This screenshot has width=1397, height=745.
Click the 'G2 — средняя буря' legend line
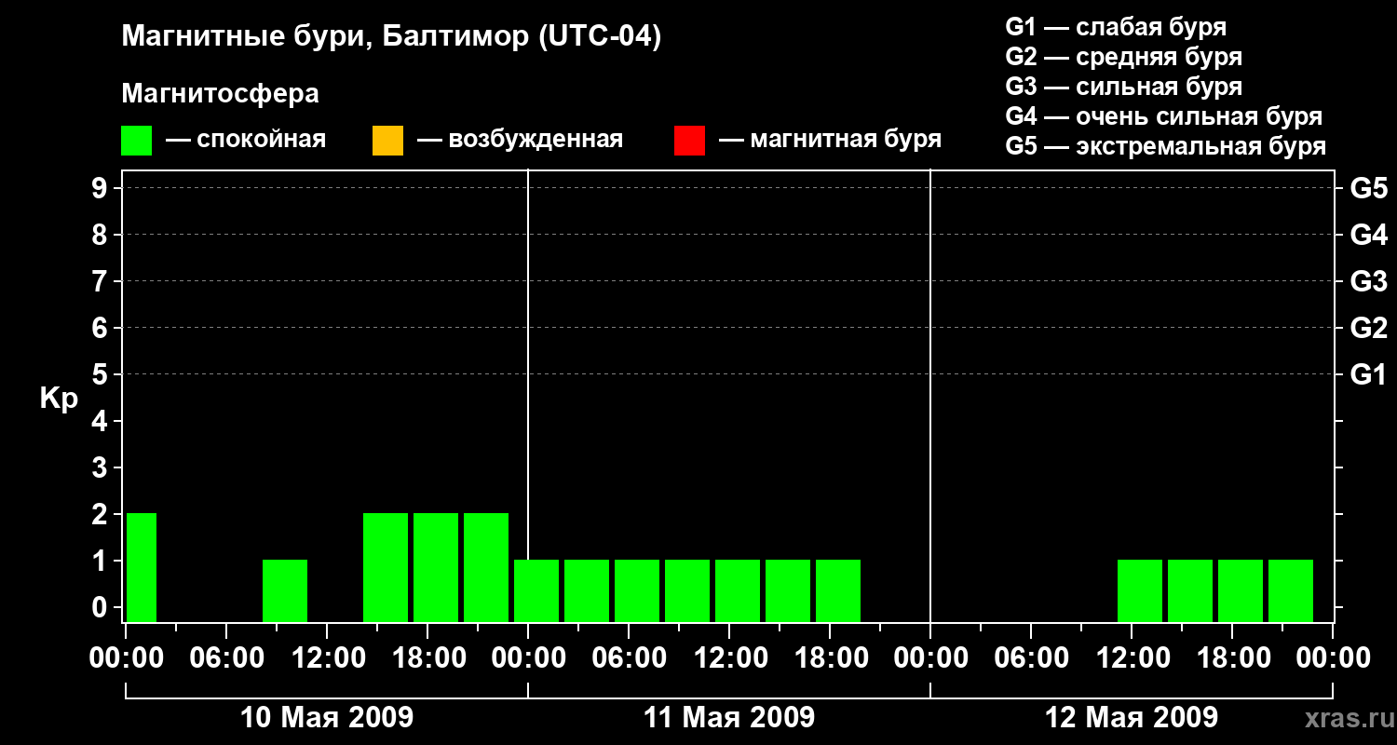(x=1123, y=57)
